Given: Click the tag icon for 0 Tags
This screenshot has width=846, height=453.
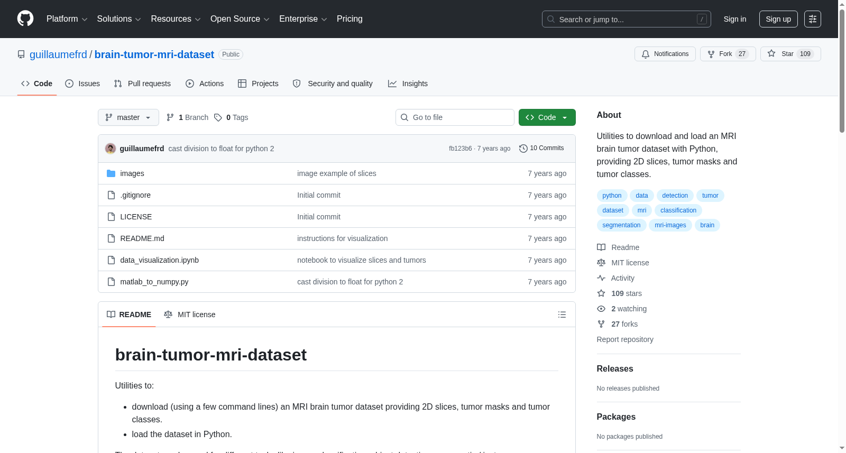Looking at the screenshot, I should point(218,117).
